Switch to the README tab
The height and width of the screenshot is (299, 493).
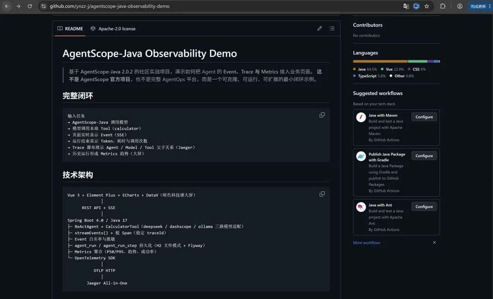coord(70,29)
